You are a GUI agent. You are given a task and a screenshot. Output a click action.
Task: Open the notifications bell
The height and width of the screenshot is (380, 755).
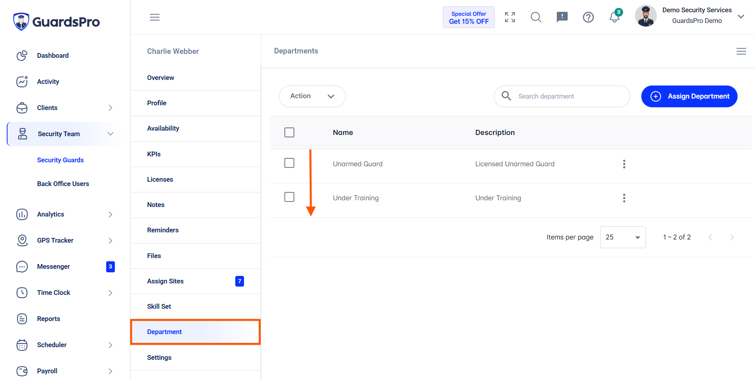pyautogui.click(x=614, y=17)
